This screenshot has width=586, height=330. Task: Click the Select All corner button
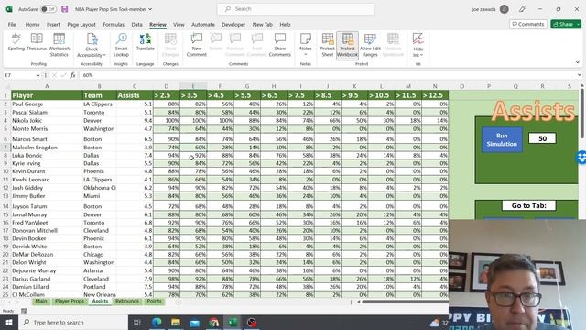click(x=5, y=86)
